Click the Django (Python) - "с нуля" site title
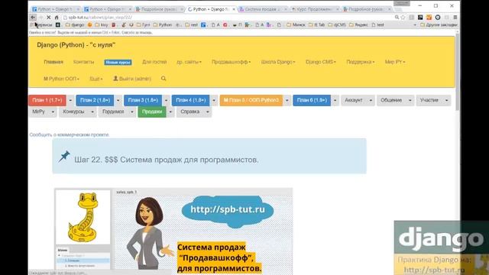489x275 pixels. click(76, 45)
